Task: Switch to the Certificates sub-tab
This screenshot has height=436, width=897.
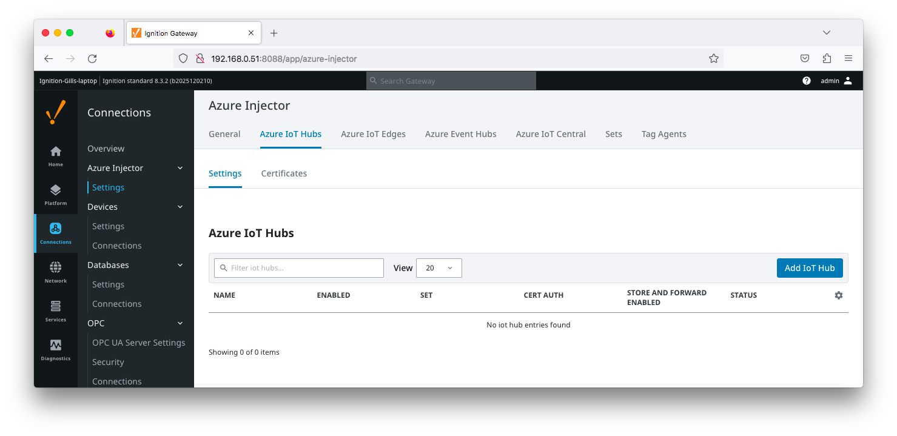Action: (x=284, y=173)
